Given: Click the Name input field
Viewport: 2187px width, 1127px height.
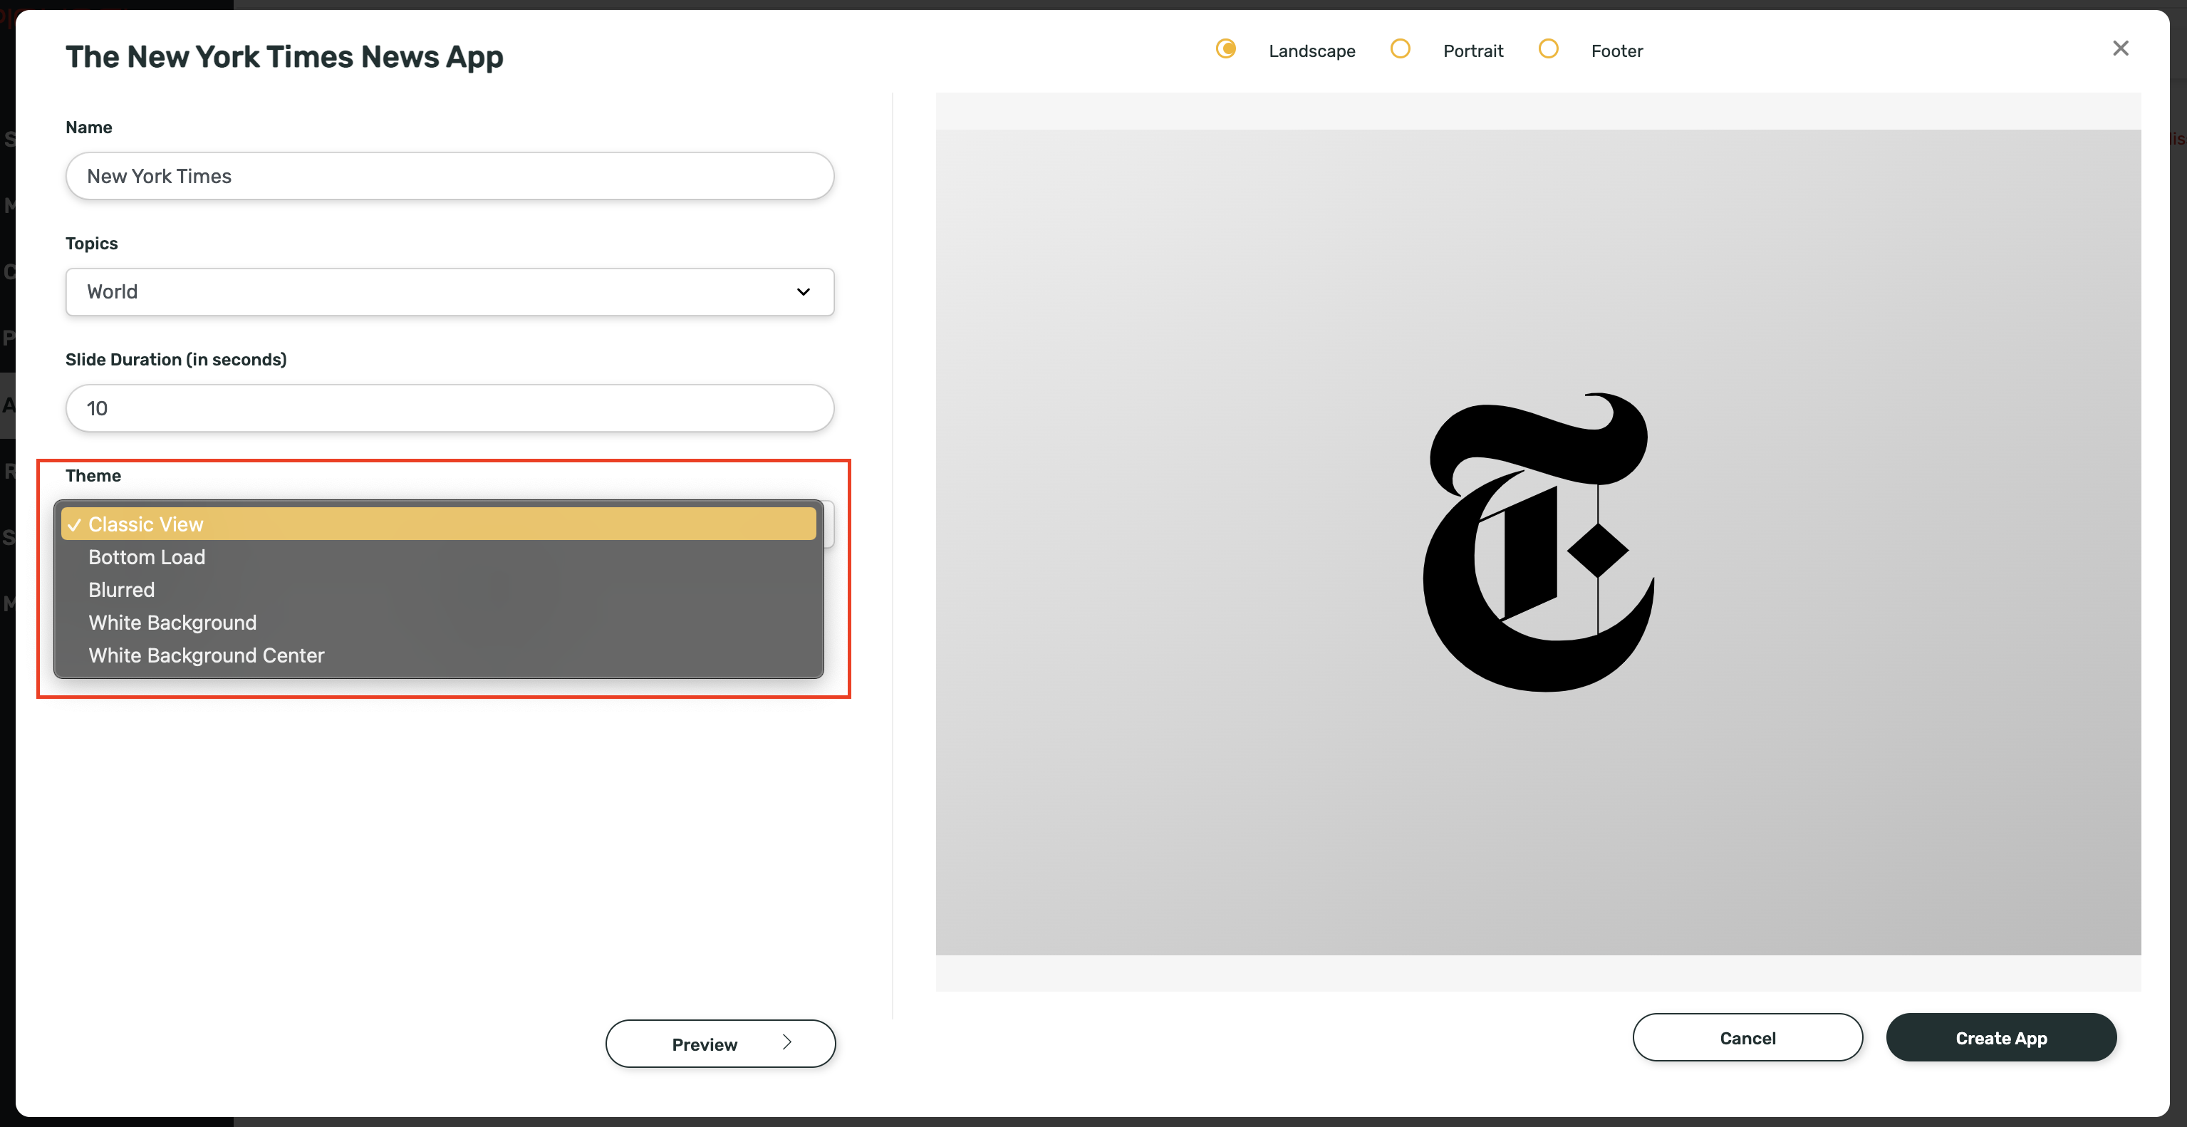Looking at the screenshot, I should [450, 176].
